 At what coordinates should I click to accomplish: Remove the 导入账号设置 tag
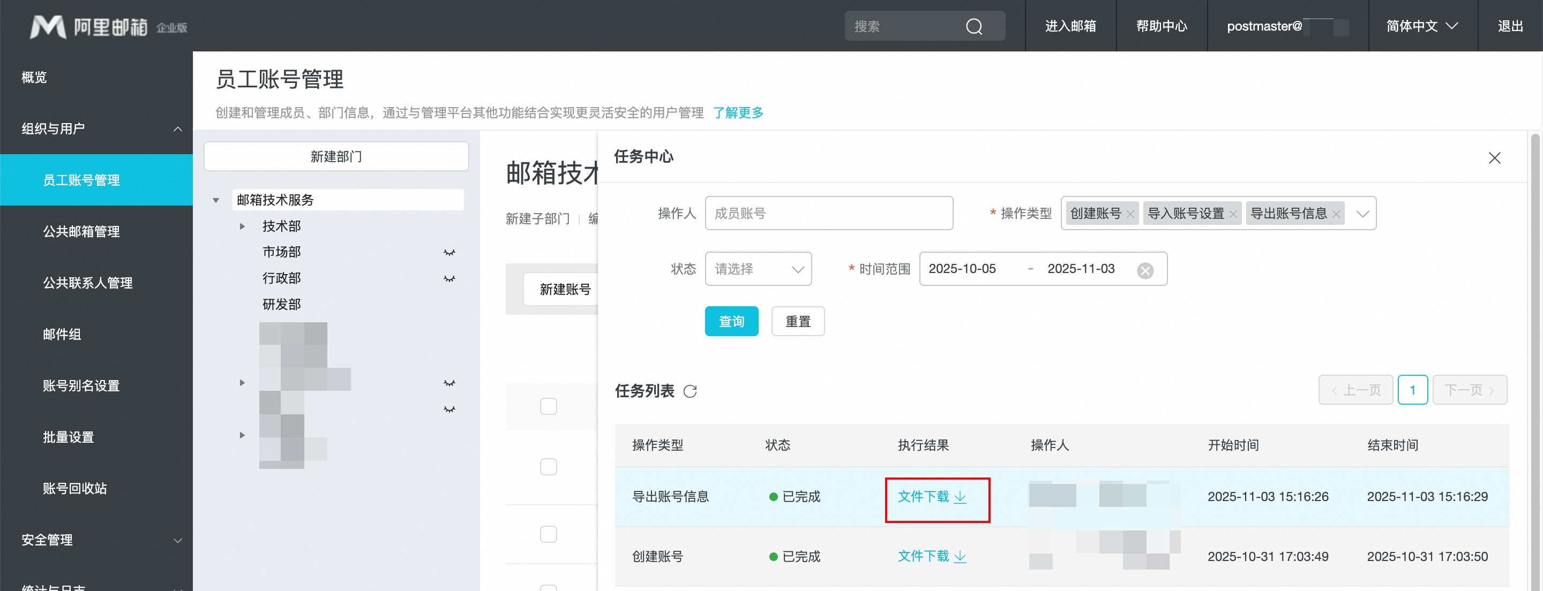(1233, 214)
